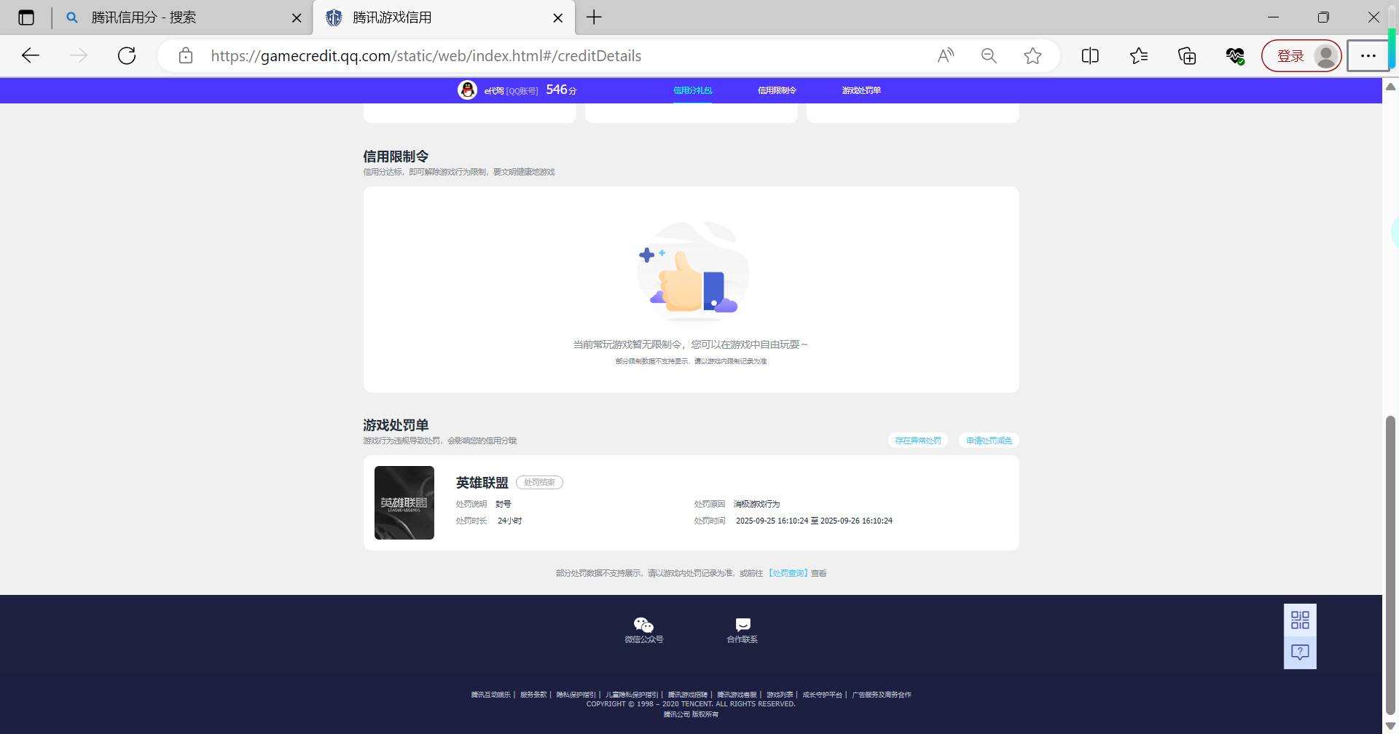Screen dimensions: 1399x734
Task: Click the 消极游戏行为 penalty reason text
Action: click(x=756, y=504)
